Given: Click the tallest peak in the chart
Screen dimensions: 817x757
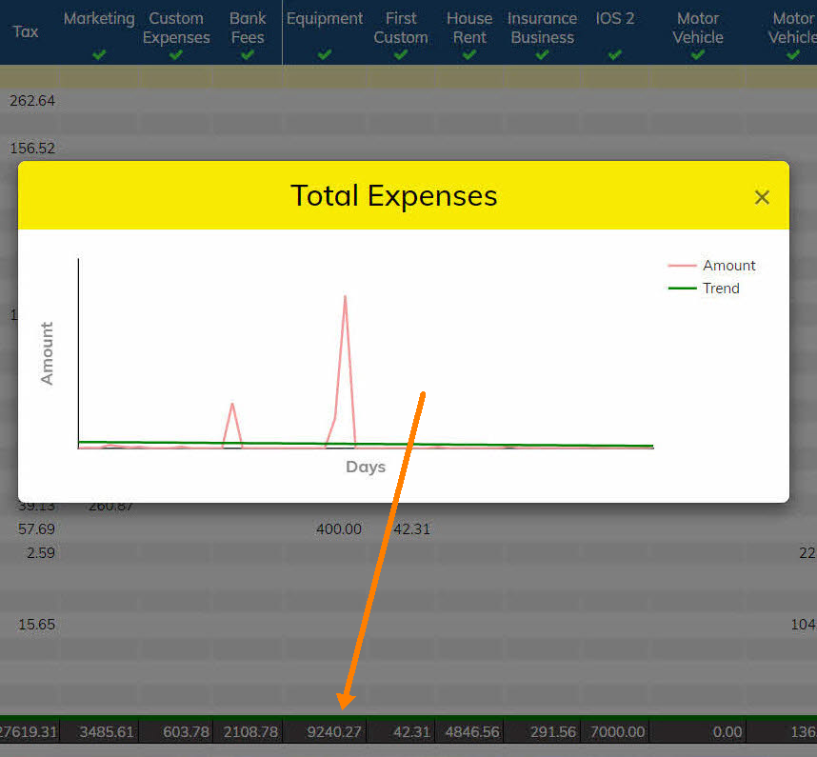Looking at the screenshot, I should click(x=345, y=297).
